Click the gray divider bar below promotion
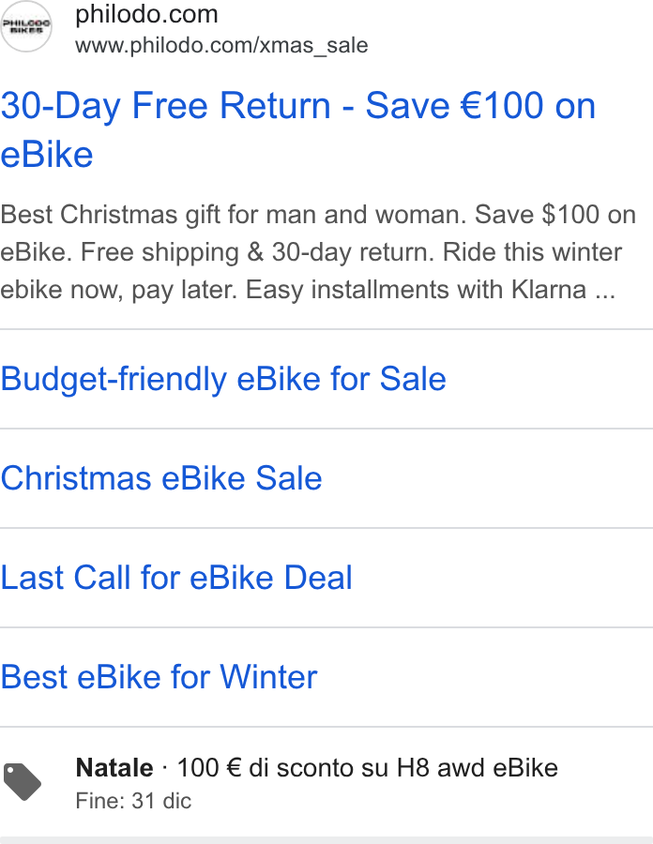Viewport: 653px width, 844px height. (x=326, y=840)
